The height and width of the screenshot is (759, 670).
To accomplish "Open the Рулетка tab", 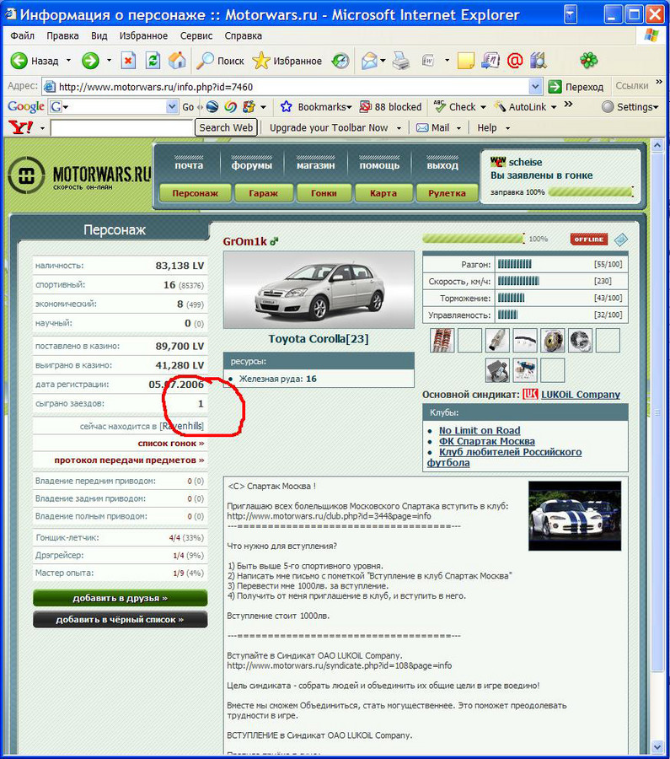I will [x=447, y=192].
